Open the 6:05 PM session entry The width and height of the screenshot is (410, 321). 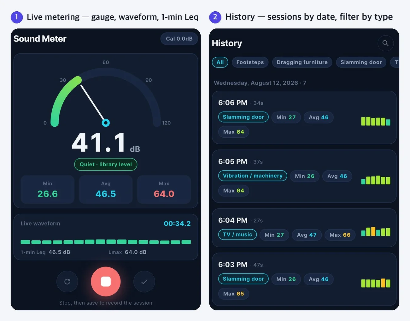304,176
